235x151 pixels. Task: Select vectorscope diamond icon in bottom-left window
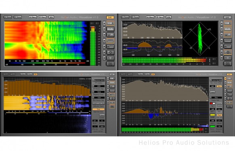click(112, 99)
